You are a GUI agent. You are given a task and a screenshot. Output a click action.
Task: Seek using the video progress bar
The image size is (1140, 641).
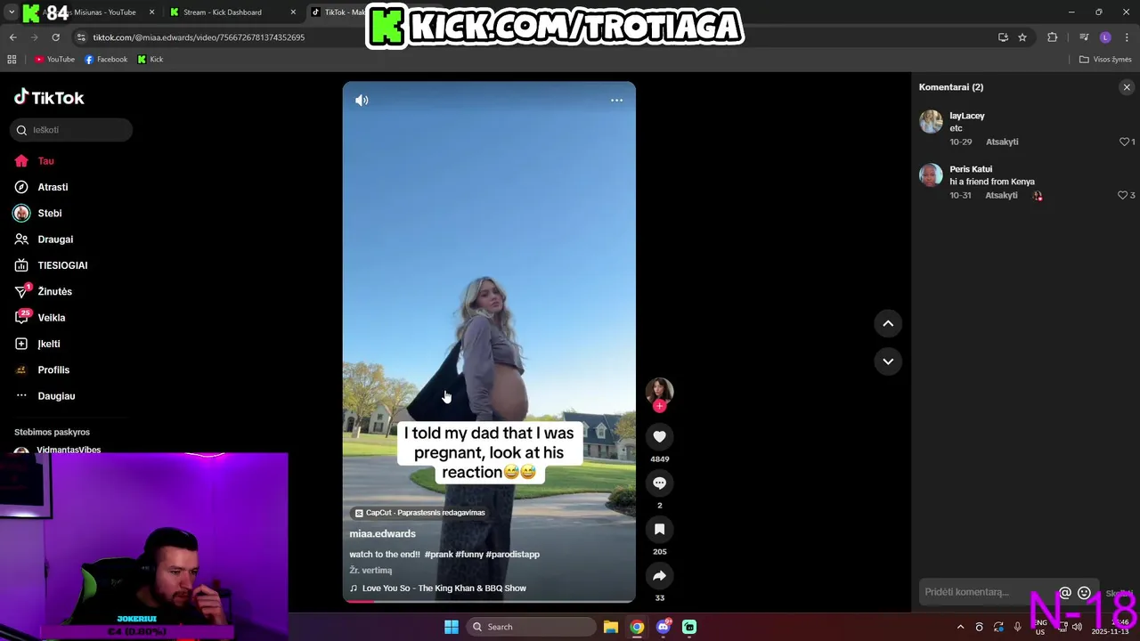click(x=489, y=601)
